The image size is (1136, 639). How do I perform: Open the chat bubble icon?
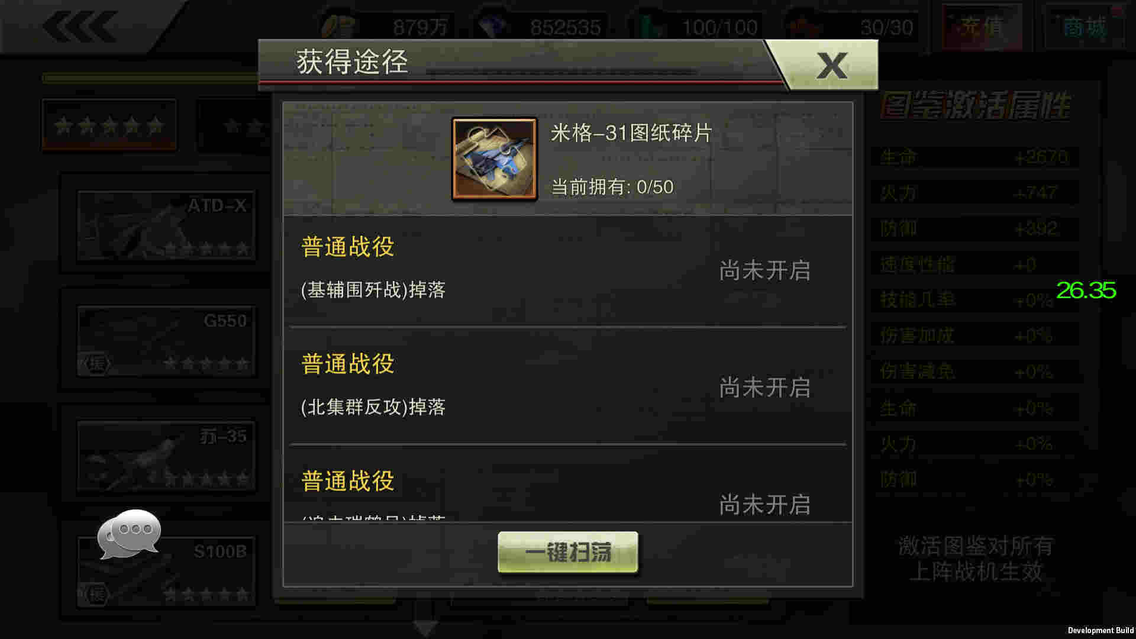pyautogui.click(x=130, y=533)
